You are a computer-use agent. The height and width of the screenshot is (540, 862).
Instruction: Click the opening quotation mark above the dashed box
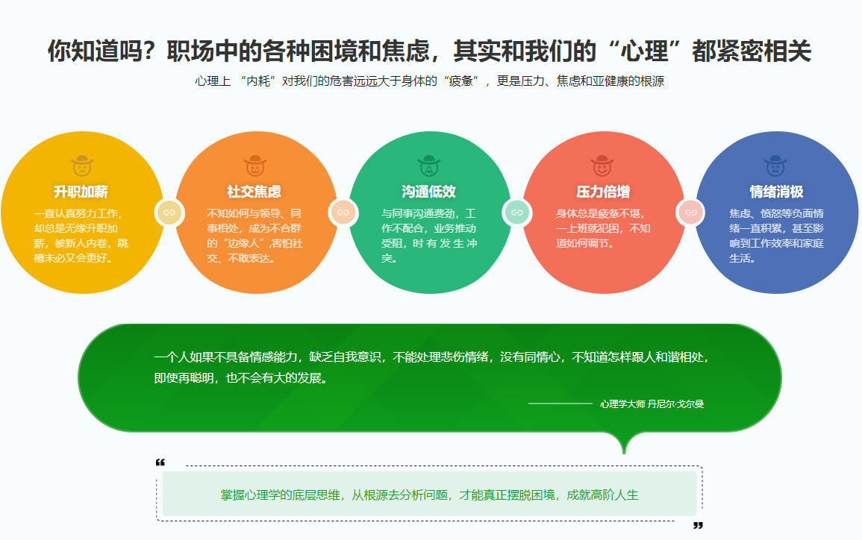(x=160, y=463)
